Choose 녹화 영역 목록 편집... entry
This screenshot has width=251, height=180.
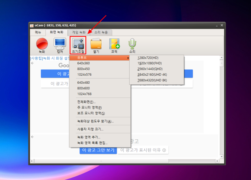point(100,143)
